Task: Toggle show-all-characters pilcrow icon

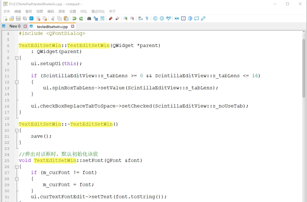Action: point(147,18)
